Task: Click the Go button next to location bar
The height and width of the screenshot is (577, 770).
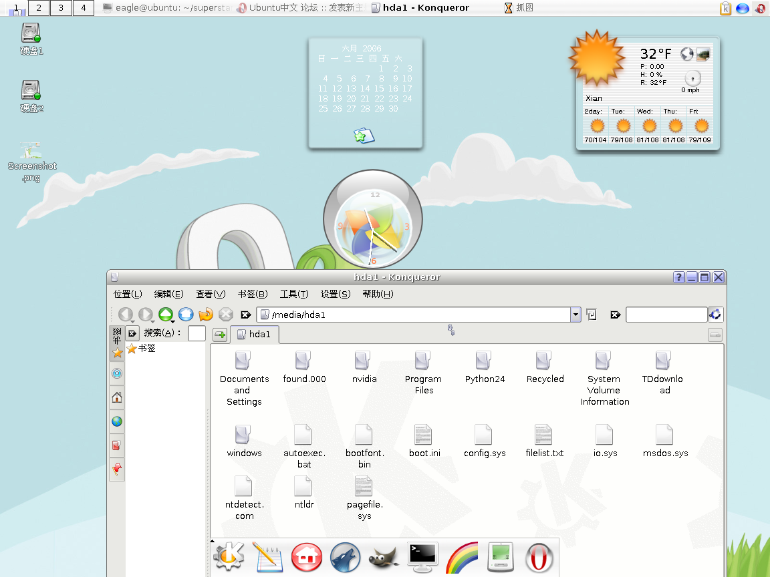Action: pos(592,315)
